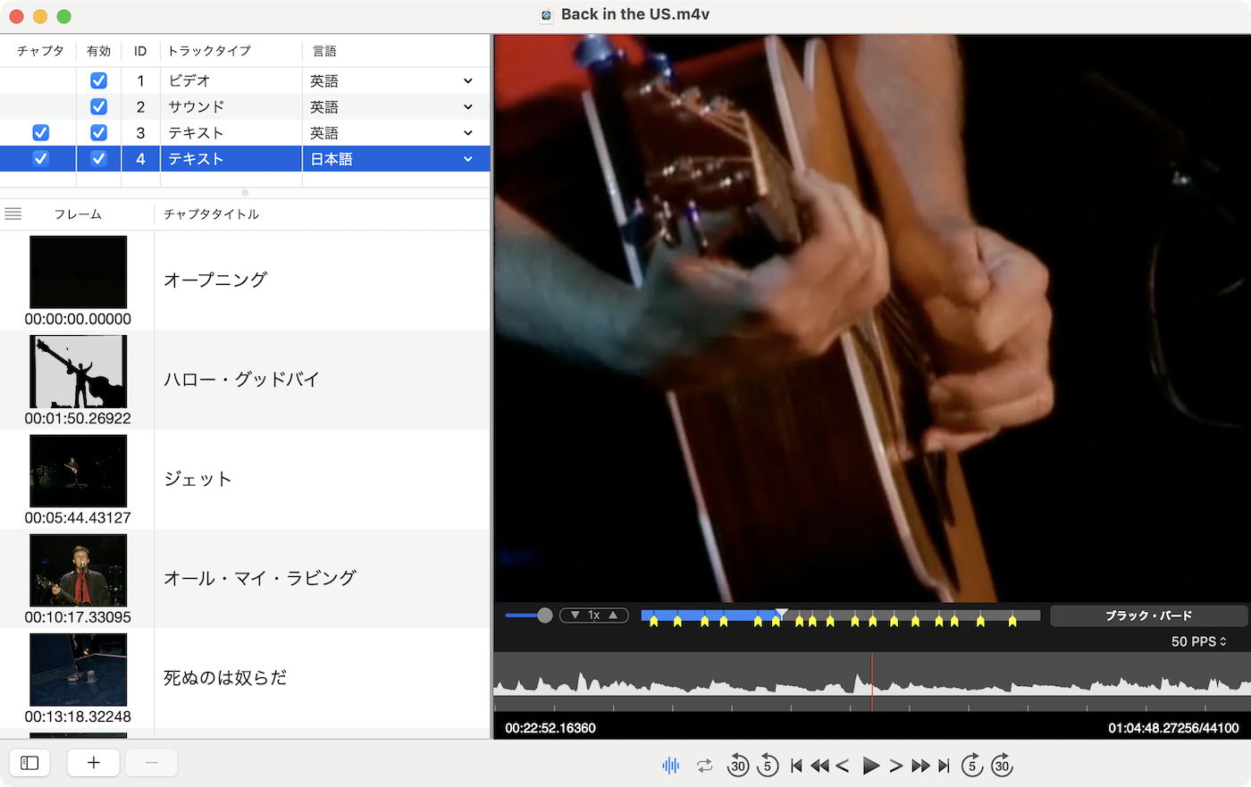The width and height of the screenshot is (1251, 787).
Task: Adjust the blue volume slider knob
Action: [x=544, y=615]
